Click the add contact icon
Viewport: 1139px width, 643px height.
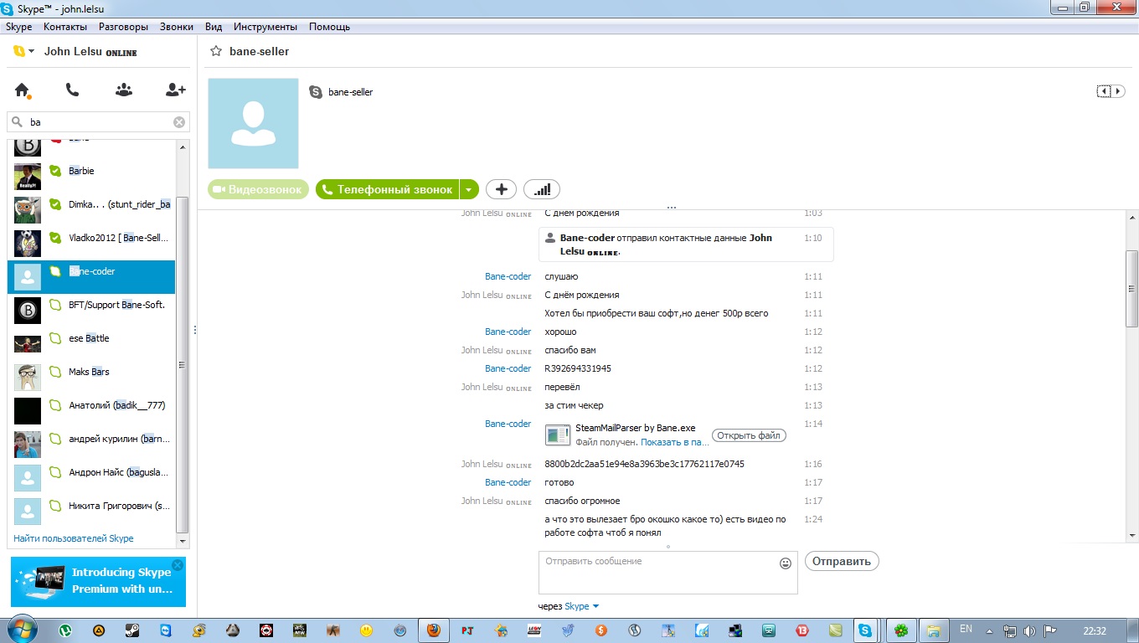point(175,90)
